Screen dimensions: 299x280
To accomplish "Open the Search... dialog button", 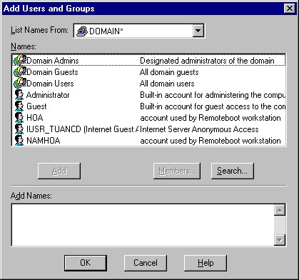I will click(233, 171).
